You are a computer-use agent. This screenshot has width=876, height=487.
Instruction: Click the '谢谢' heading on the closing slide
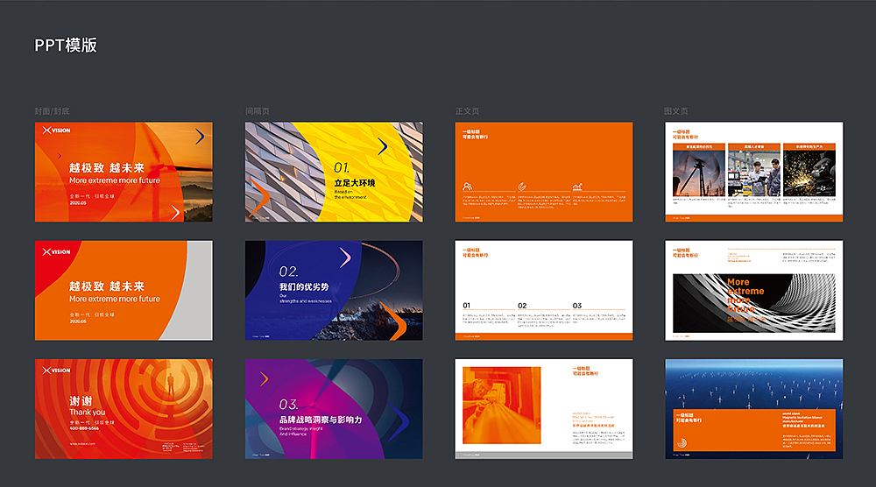[x=81, y=401]
